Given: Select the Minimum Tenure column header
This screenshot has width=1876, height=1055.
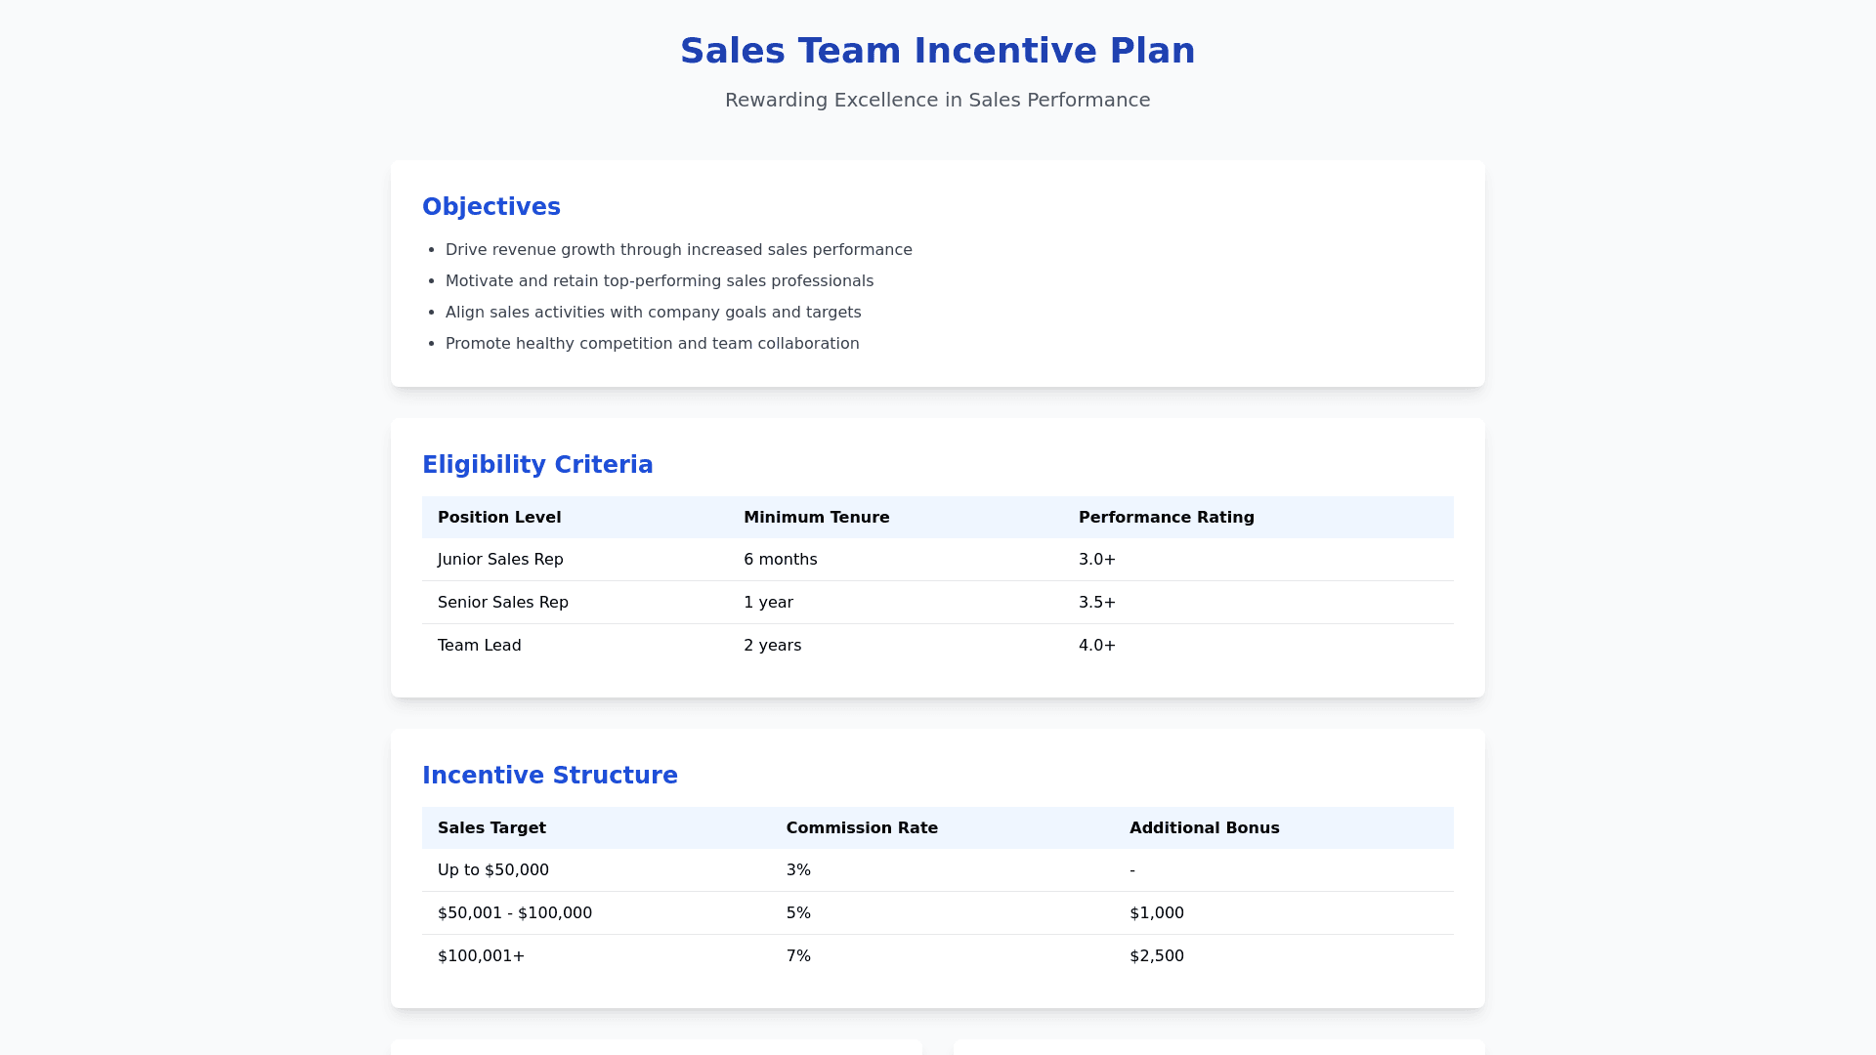Looking at the screenshot, I should (816, 518).
